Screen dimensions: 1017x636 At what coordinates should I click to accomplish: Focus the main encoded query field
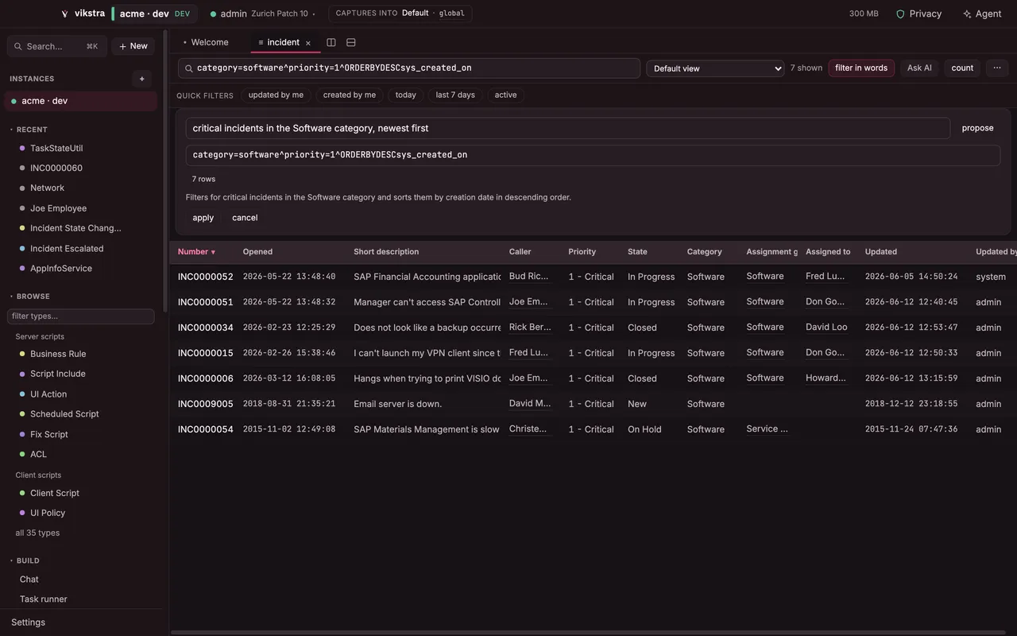tap(409, 68)
